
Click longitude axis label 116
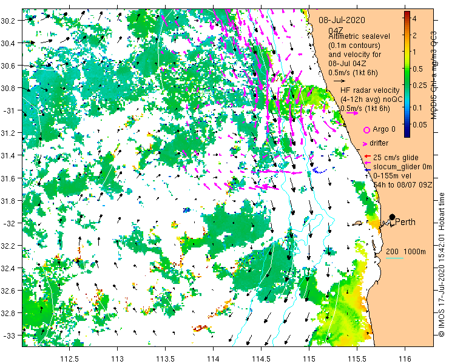[x=405, y=359]
